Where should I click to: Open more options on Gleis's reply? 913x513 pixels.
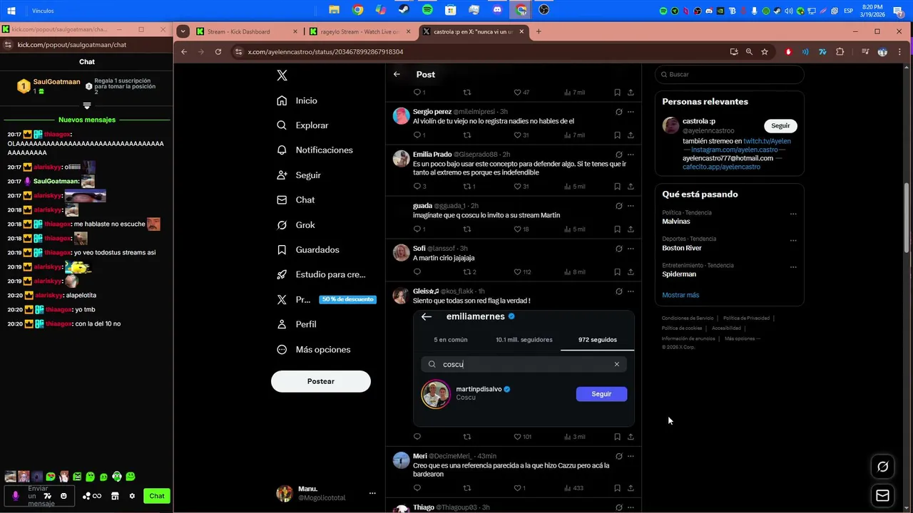631,291
